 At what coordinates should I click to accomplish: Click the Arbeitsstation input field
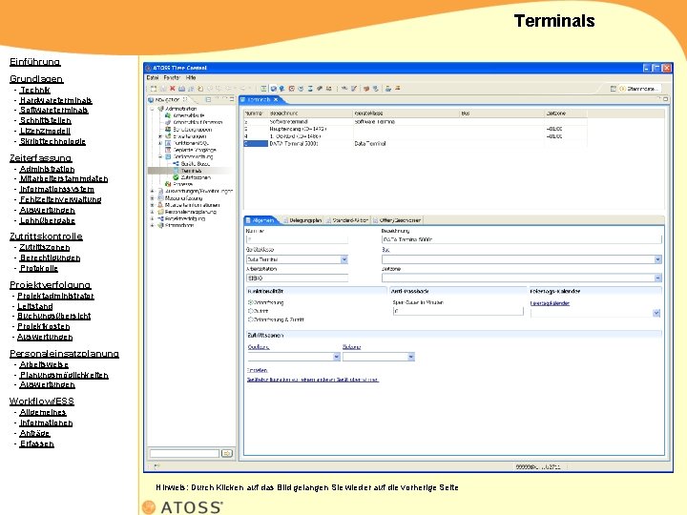coord(297,278)
